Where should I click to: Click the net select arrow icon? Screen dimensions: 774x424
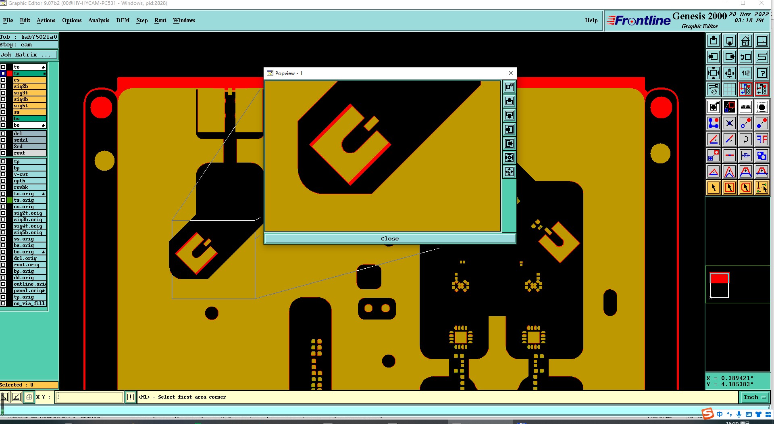click(762, 188)
